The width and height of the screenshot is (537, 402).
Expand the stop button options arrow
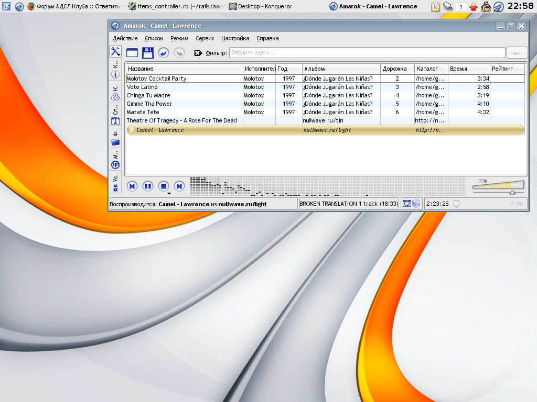tap(169, 194)
